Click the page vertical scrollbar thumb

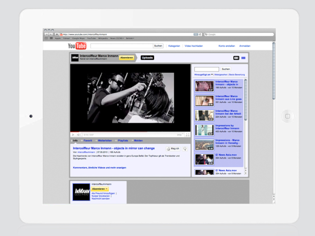(274, 71)
